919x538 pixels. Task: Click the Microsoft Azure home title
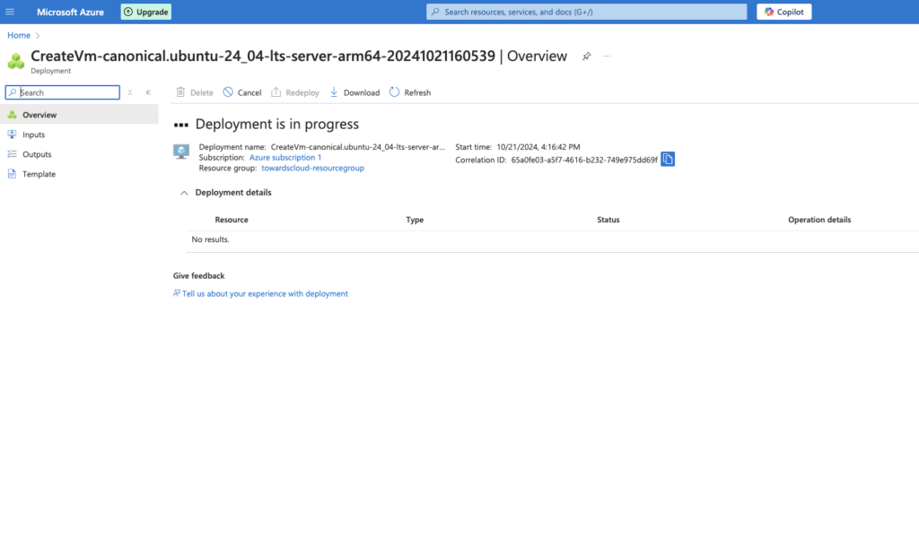70,12
